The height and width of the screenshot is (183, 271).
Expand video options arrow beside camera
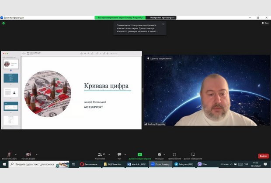pyautogui.click(x=37, y=154)
